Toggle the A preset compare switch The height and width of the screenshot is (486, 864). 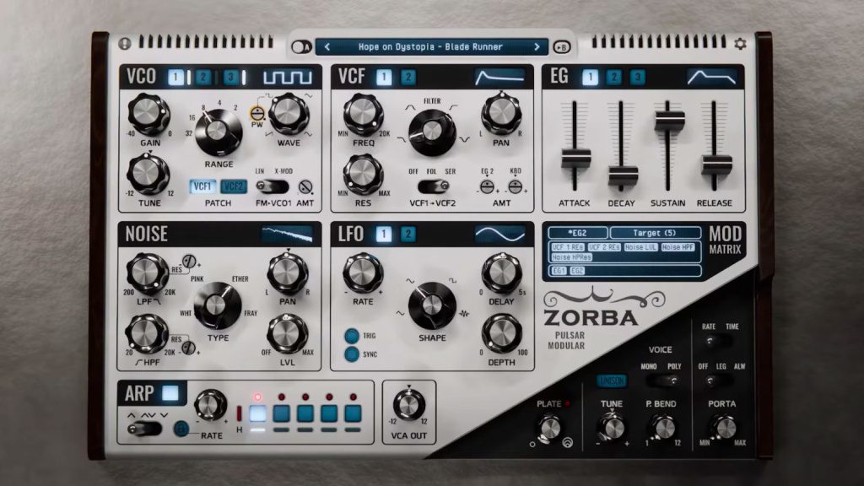pyautogui.click(x=301, y=47)
